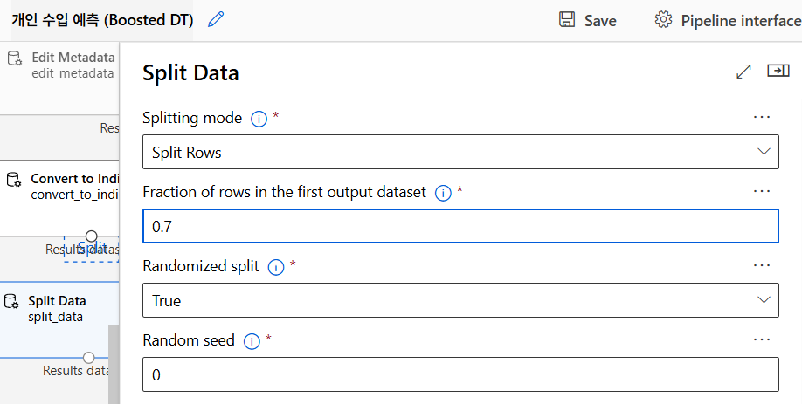Click info icon beside Fraction of rows
802x404 pixels.
point(443,193)
